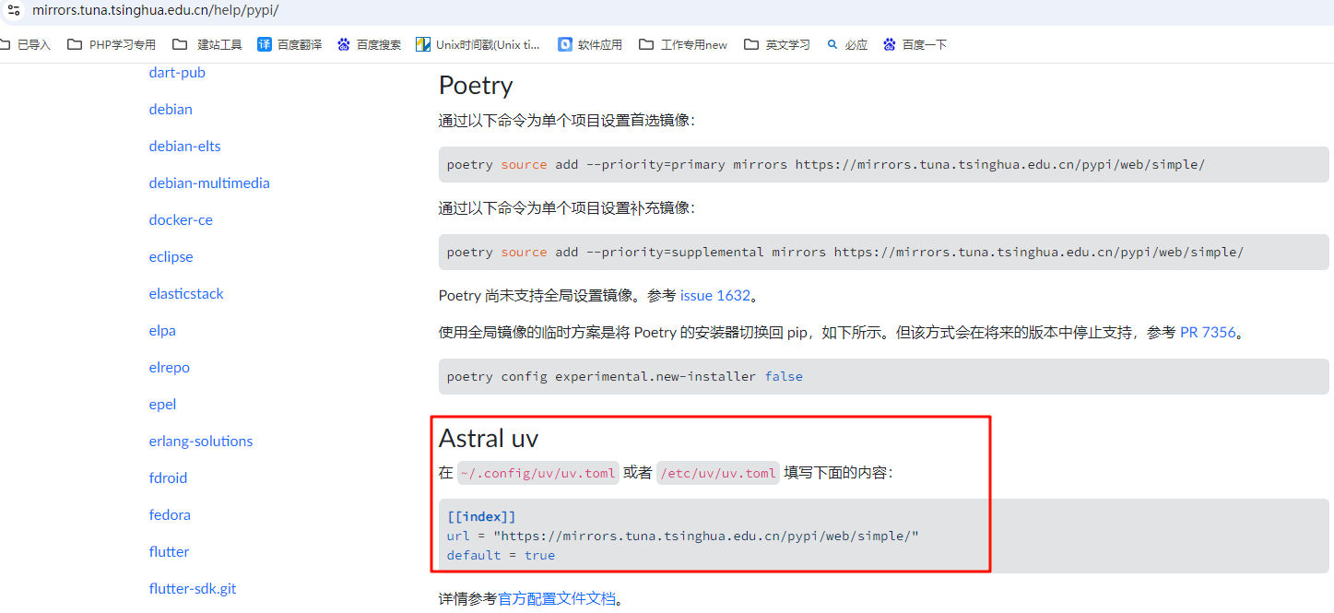Image resolution: width=1334 pixels, height=613 pixels.
Task: Open the PR 7356 link
Action: [1208, 332]
